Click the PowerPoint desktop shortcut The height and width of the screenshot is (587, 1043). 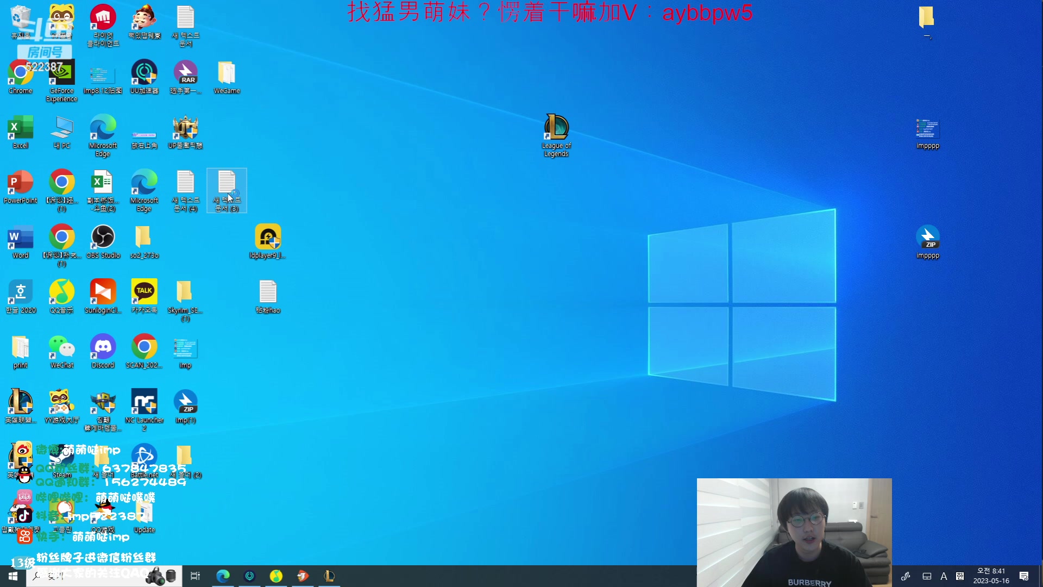(x=20, y=183)
